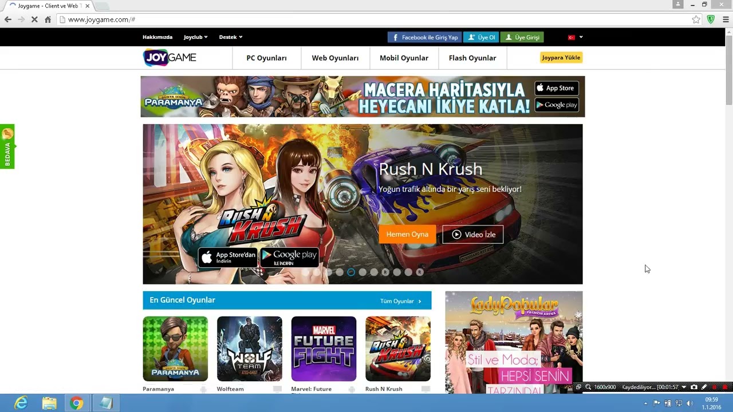Image resolution: width=733 pixels, height=412 pixels.
Task: Bookmark this page with the star icon
Action: 696,19
